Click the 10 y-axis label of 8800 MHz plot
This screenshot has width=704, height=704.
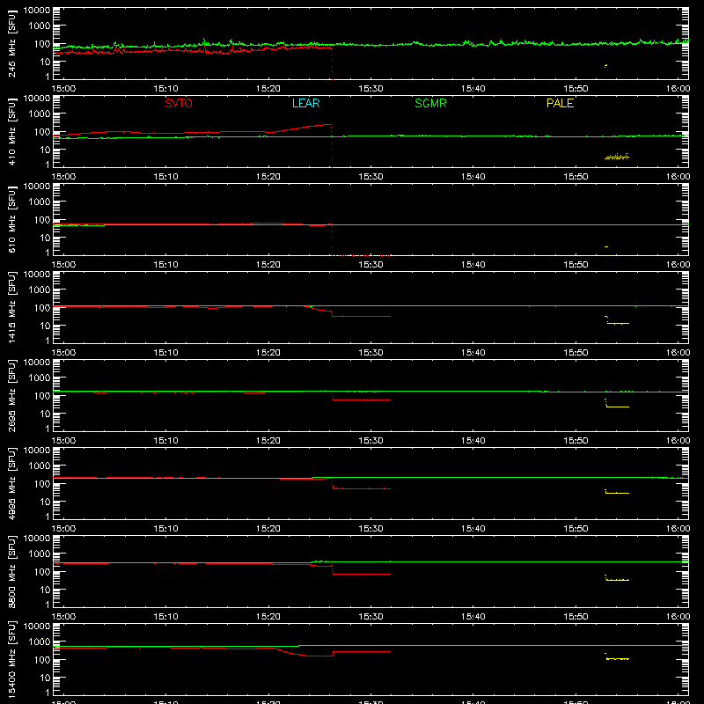click(45, 590)
